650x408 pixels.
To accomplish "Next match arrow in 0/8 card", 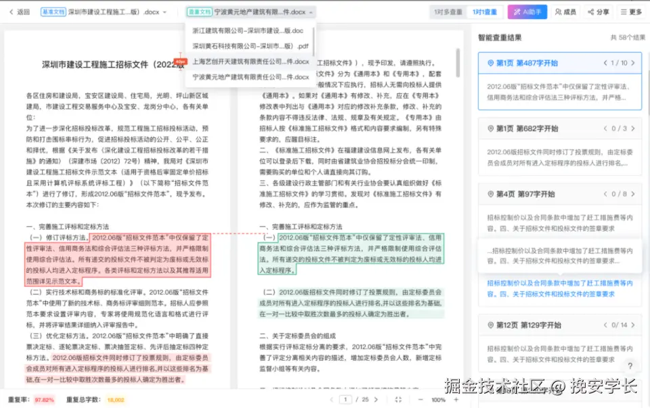I will 633,194.
